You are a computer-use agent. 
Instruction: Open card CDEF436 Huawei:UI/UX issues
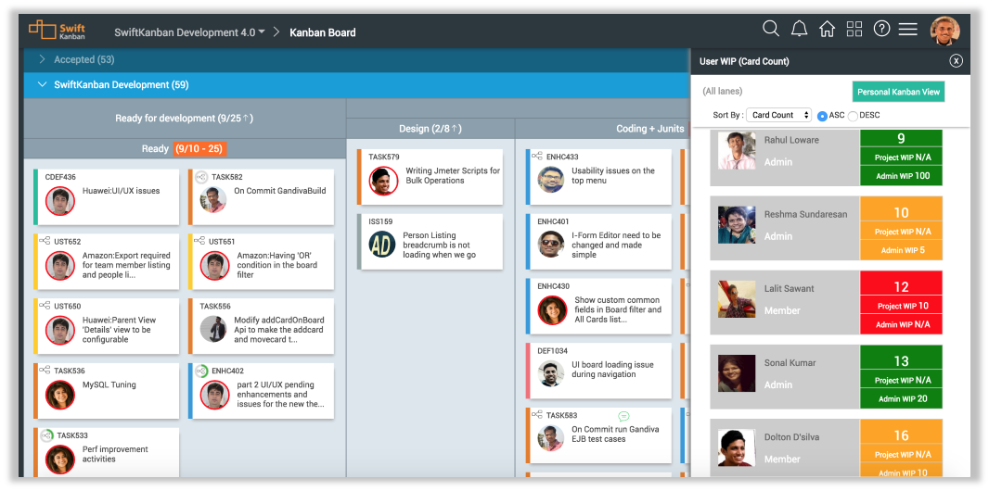[x=106, y=196]
